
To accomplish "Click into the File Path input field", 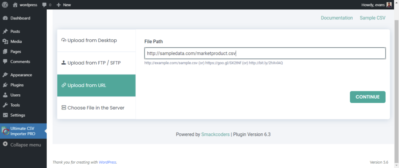I will pos(265,53).
